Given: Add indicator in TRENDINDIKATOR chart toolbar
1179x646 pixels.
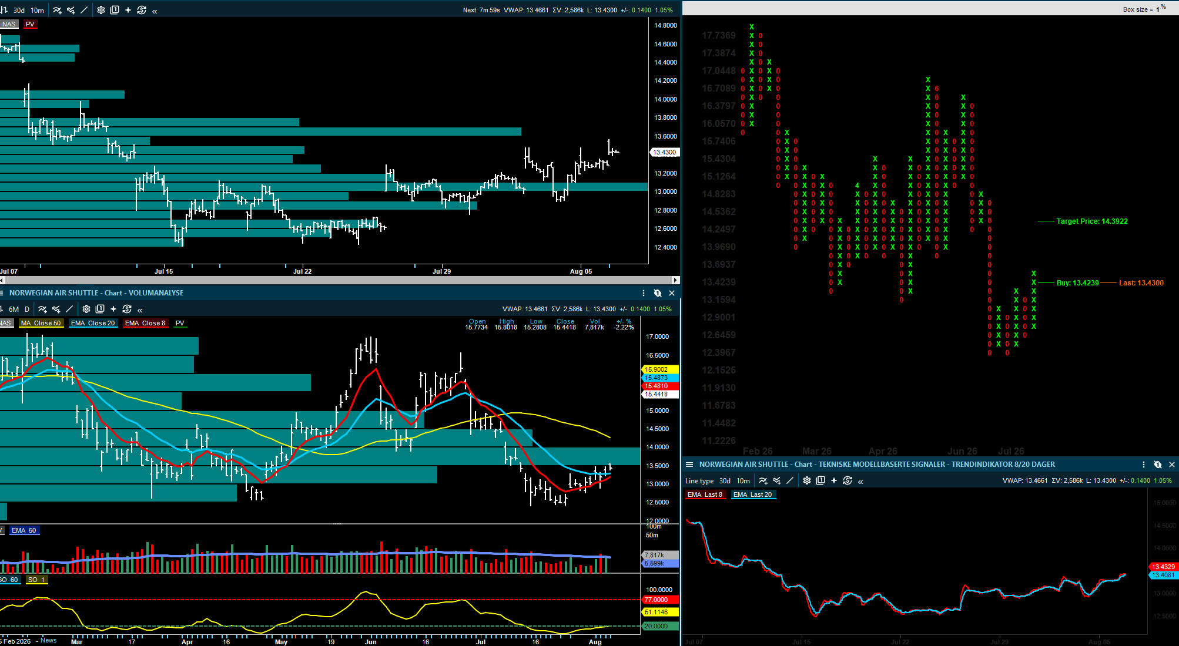Looking at the screenshot, I should coord(763,480).
